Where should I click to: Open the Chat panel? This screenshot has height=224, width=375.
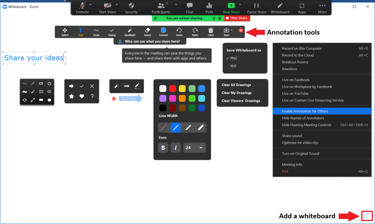pyautogui.click(x=190, y=8)
